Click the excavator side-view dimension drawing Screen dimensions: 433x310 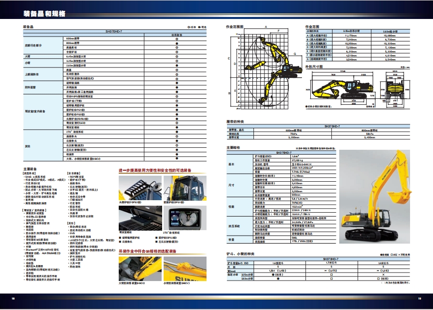(340, 88)
